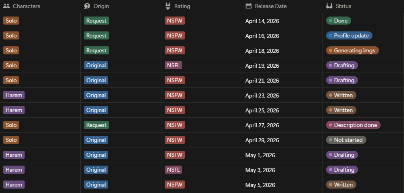
Task: Click Original origin tag in May 1 row
Action: 96,155
